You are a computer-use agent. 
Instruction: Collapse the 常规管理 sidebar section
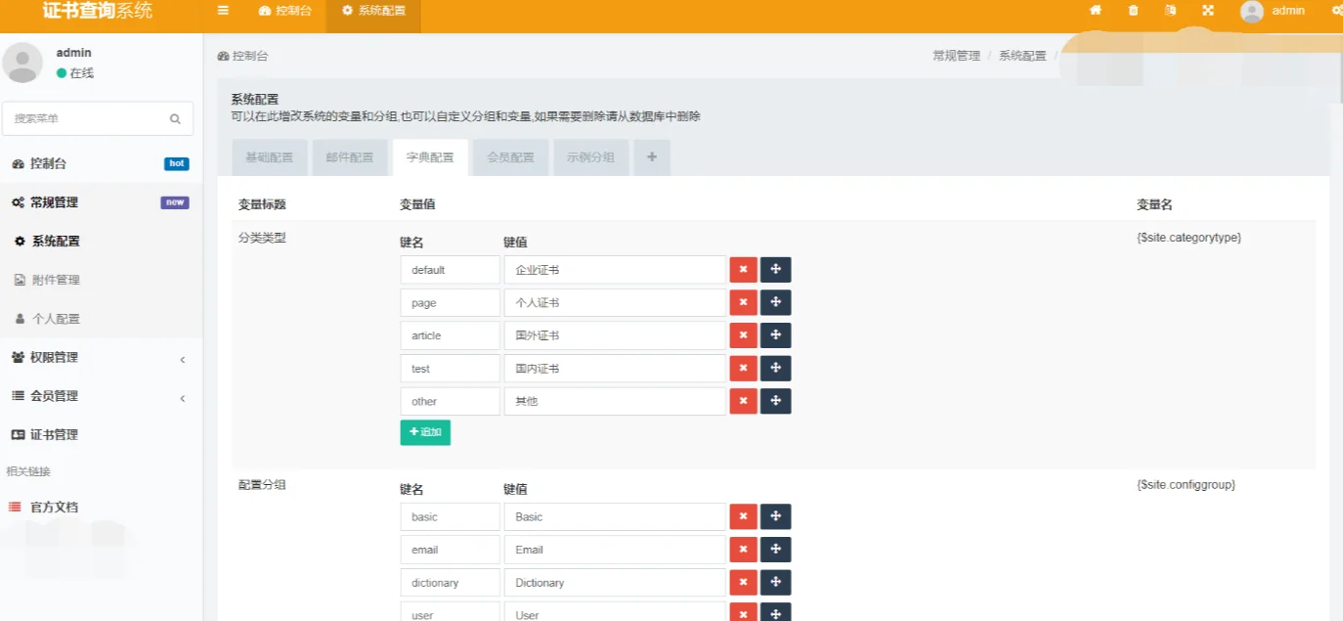click(102, 202)
